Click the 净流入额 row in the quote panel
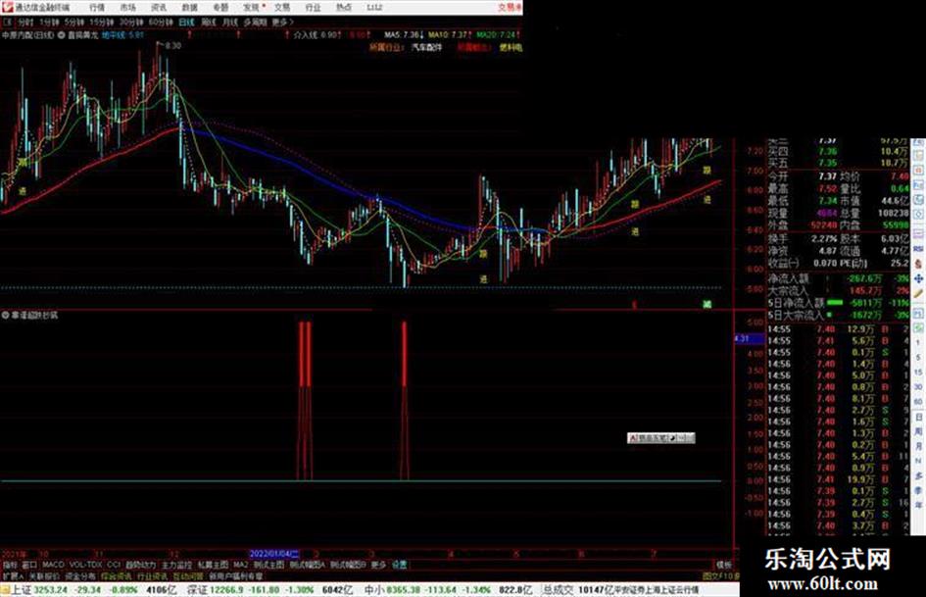The height and width of the screenshot is (597, 926). (x=838, y=278)
